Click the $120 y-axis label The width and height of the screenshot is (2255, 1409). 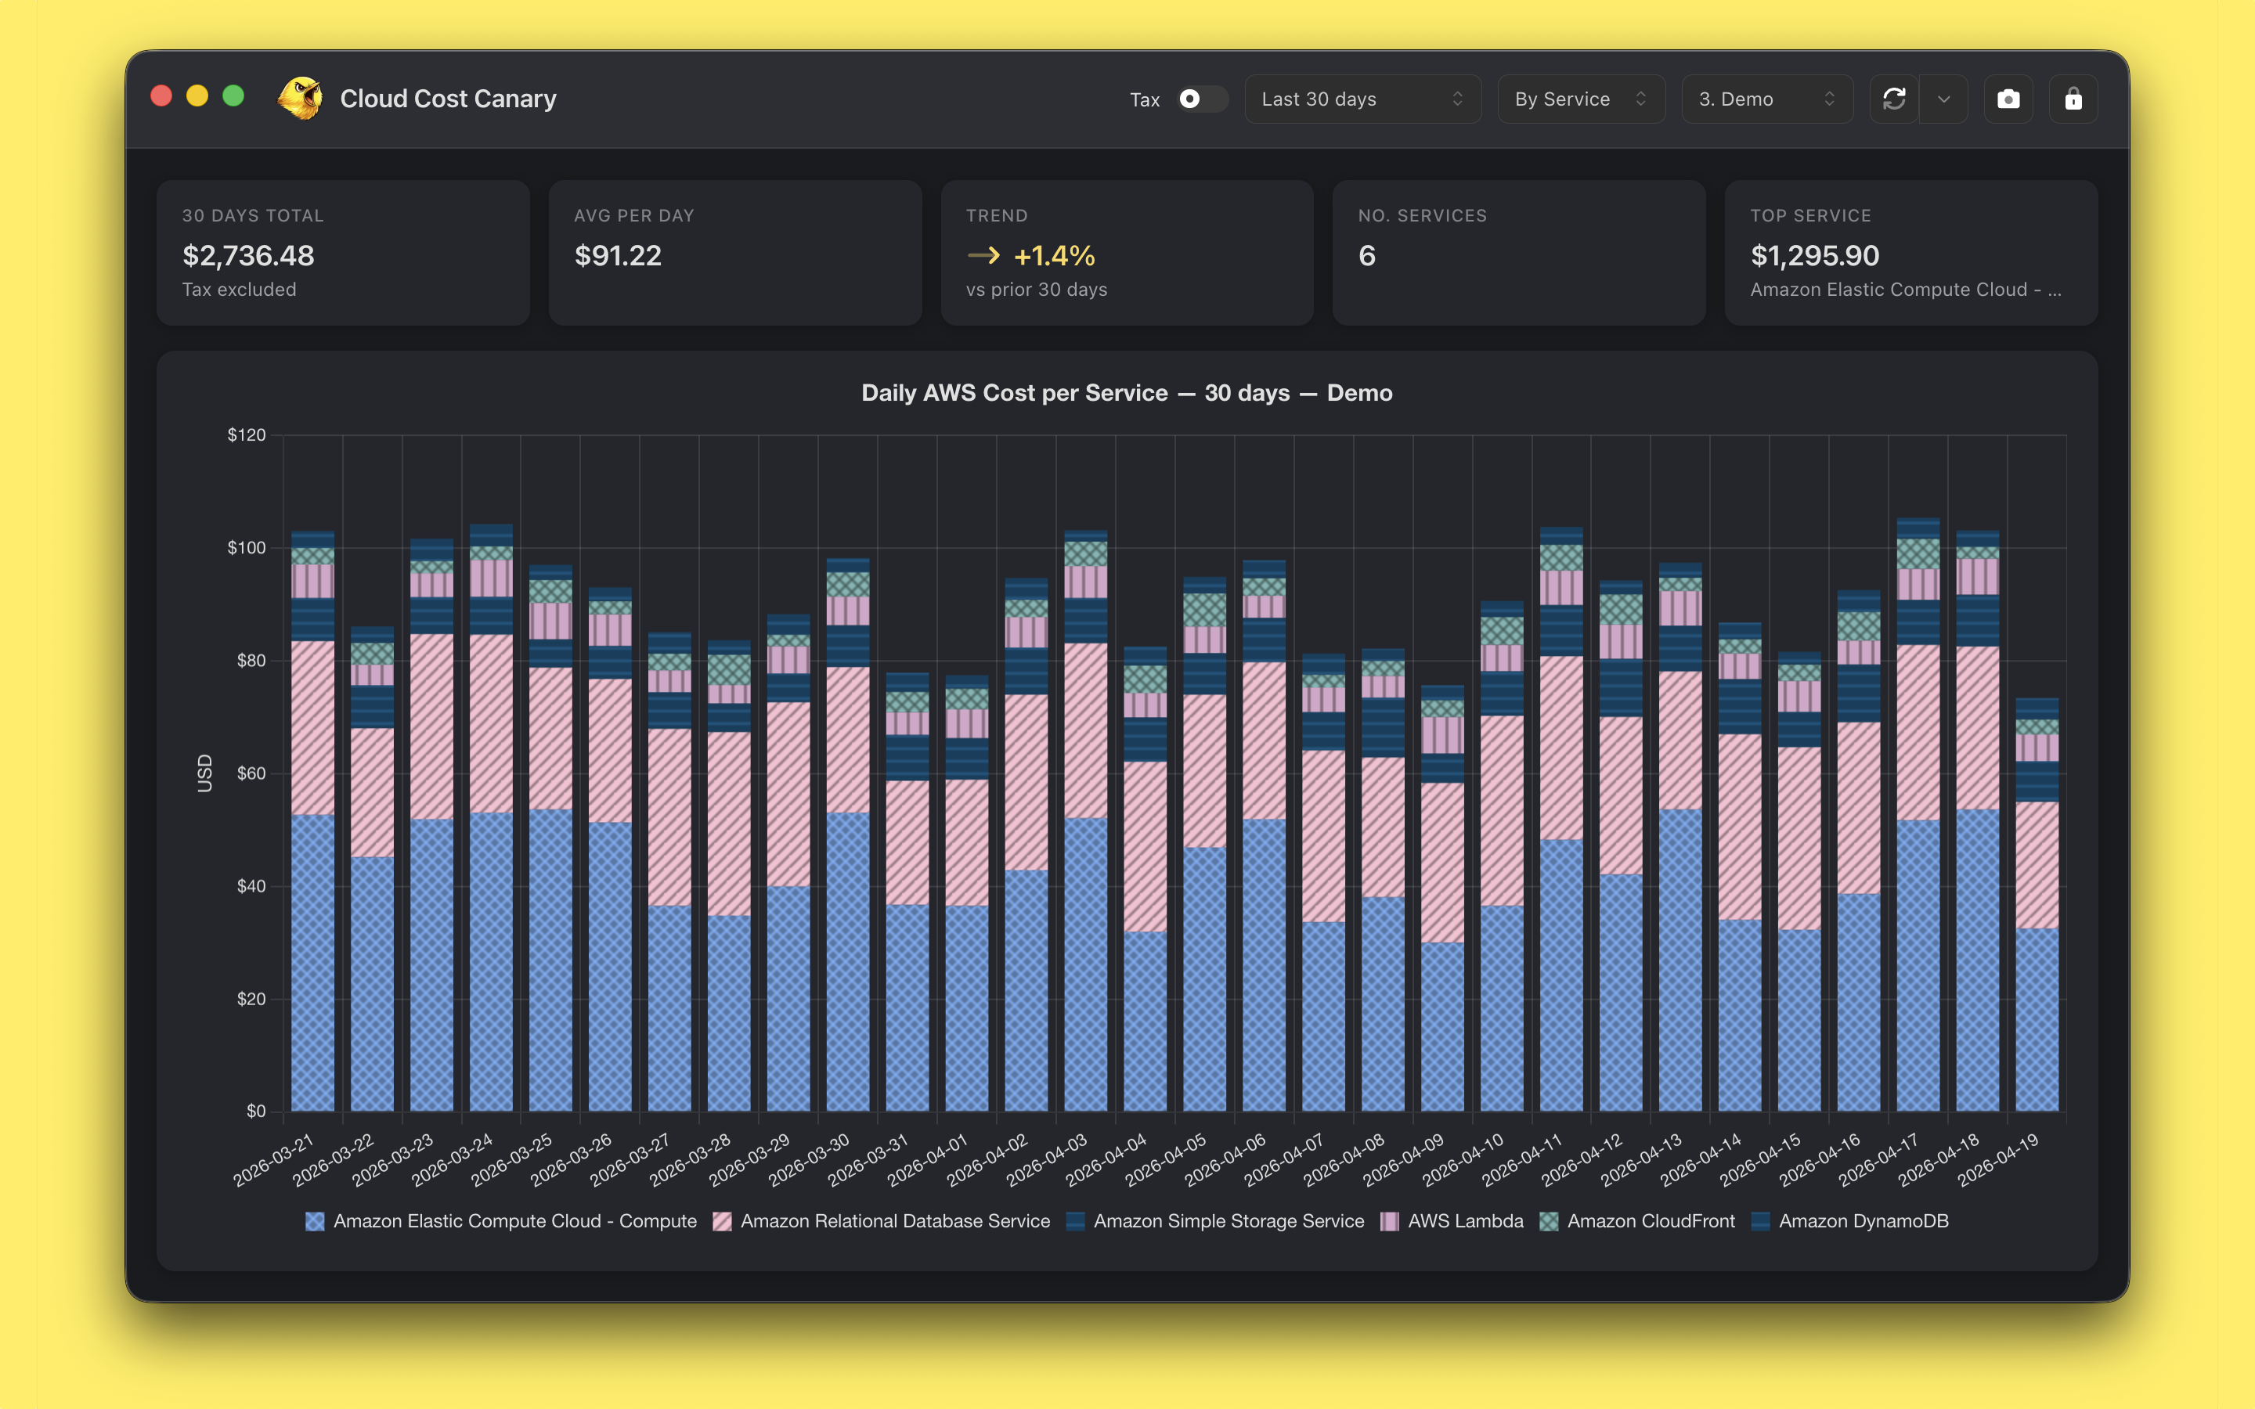[x=246, y=435]
